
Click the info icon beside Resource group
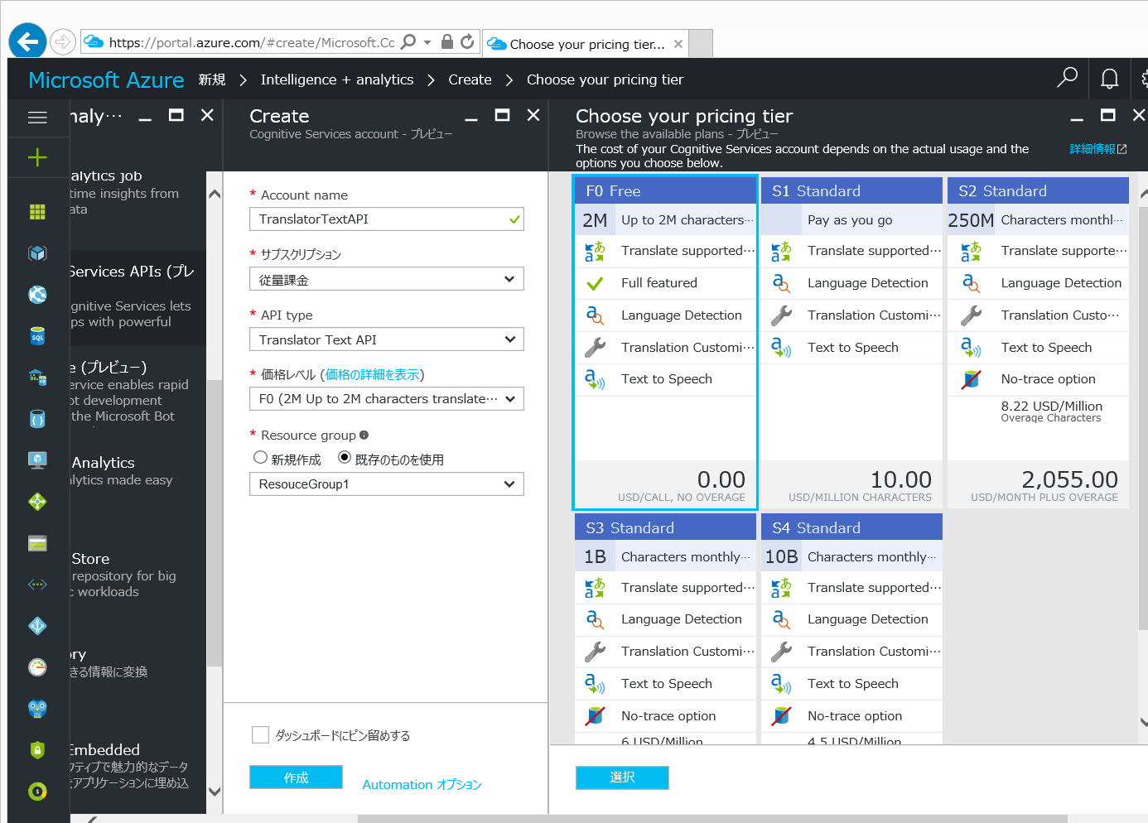[x=364, y=435]
